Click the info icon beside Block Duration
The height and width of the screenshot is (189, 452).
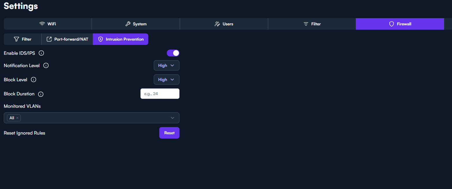(41, 94)
